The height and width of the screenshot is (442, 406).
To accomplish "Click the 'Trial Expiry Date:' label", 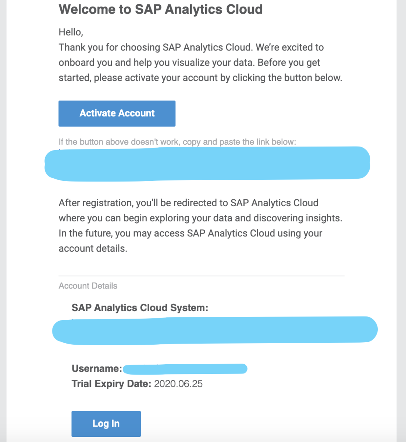I will click(111, 384).
